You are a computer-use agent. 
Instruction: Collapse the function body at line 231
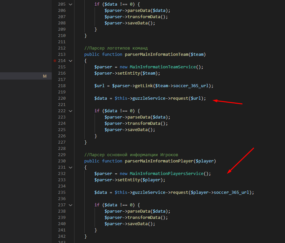(x=70, y=167)
